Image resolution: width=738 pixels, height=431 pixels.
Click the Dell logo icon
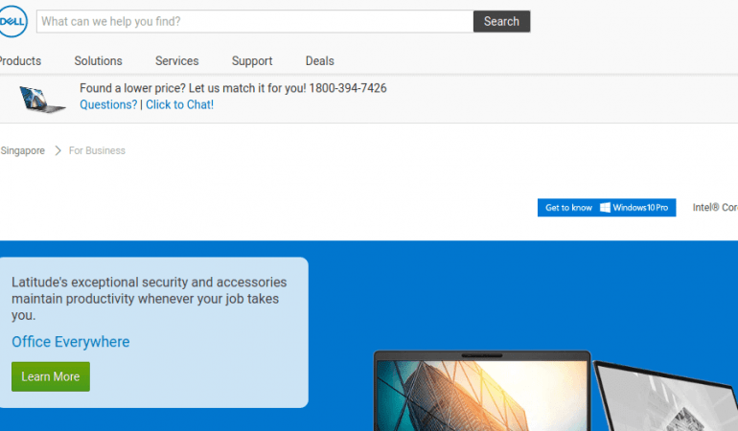(12, 21)
